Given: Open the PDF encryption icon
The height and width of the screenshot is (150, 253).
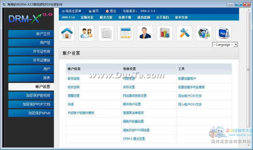Looking at the screenshot, I should [223, 33].
